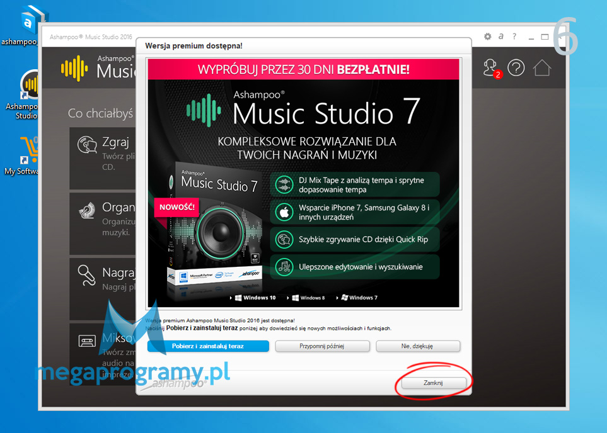Image resolution: width=607 pixels, height=433 pixels.
Task: Decline with the "Nie, dziękuję" button
Action: click(417, 346)
